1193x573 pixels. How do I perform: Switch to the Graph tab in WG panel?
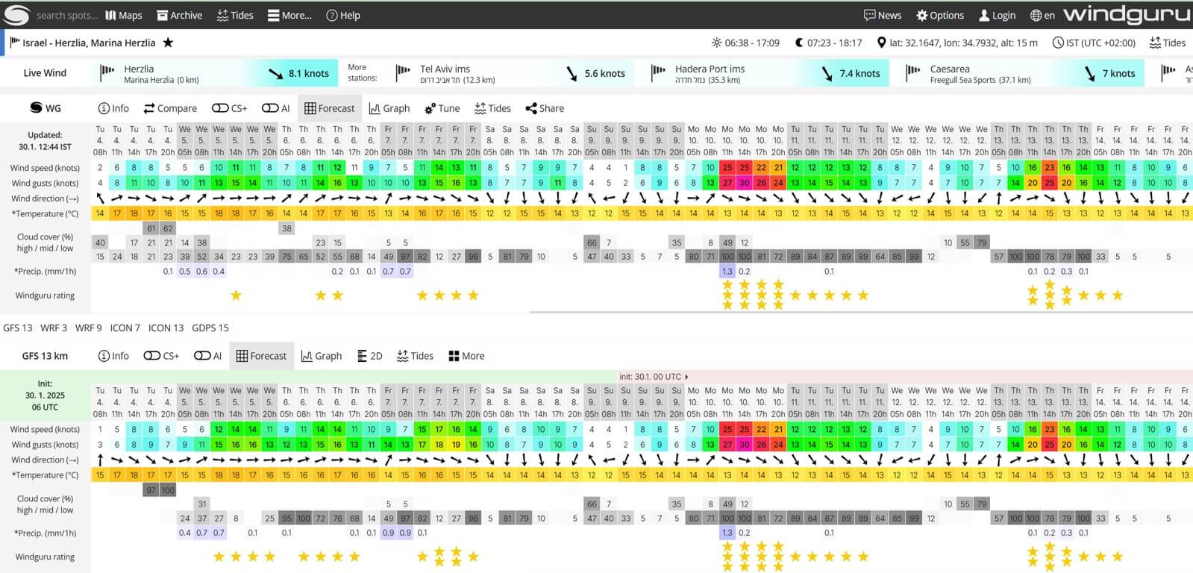(x=389, y=108)
